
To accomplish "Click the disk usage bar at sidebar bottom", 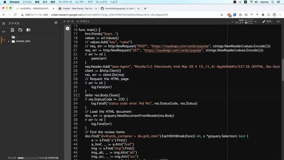I will 28,158.
